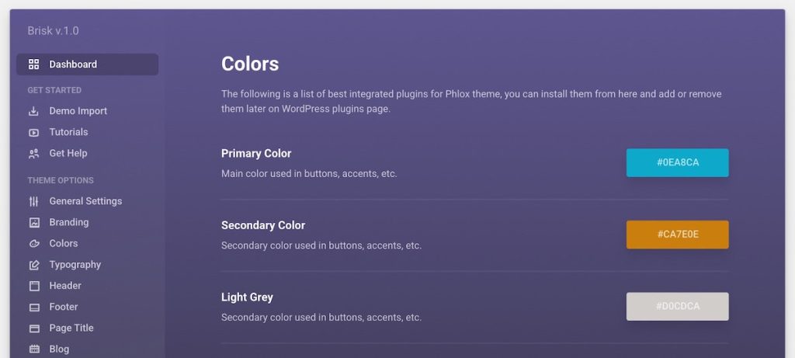Screen dimensions: 795x358
Task: Change the Light Grey swatch #D0CDCA
Action: tap(677, 306)
